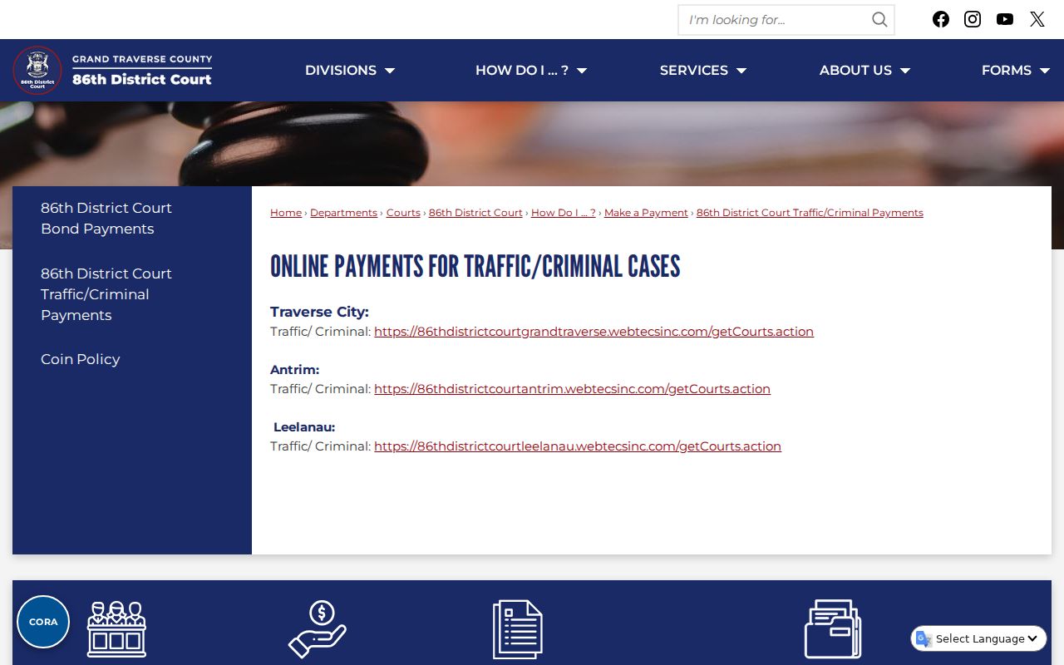Go to How Do I...? breadcrumb
The height and width of the screenshot is (665, 1064).
(564, 213)
